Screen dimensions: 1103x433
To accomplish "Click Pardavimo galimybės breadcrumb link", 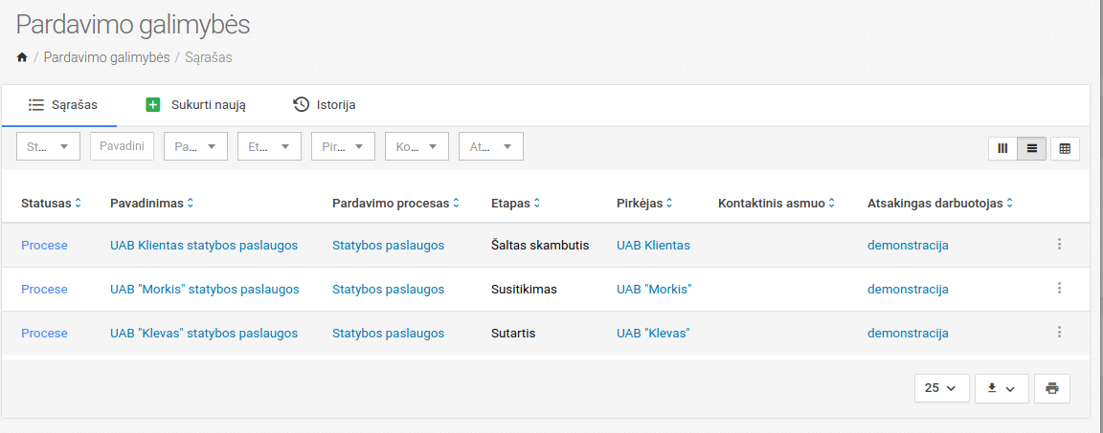I will pos(106,57).
